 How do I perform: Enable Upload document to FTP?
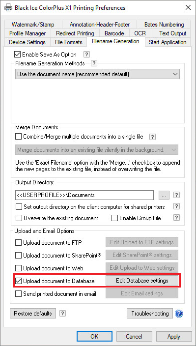point(19,242)
